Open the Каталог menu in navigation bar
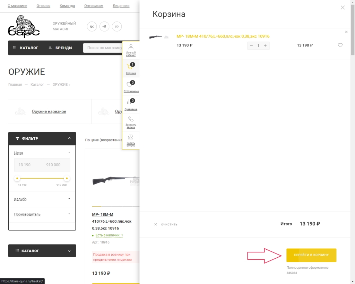The width and height of the screenshot is (355, 284). [26, 48]
